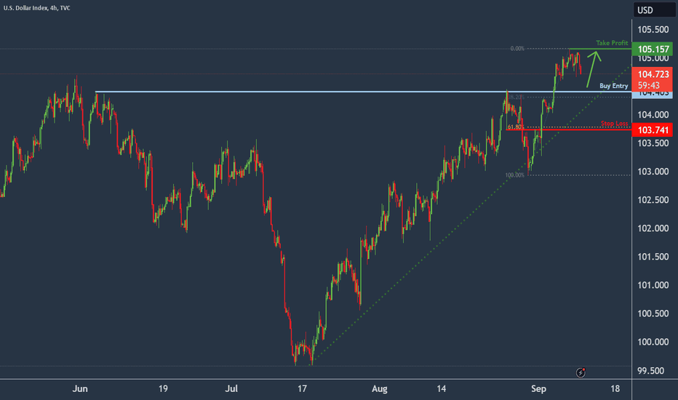678x400 pixels.
Task: Open the USD currency selector
Action: (x=653, y=10)
